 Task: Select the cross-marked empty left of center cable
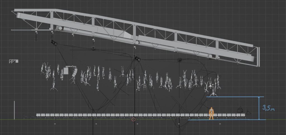click(93, 48)
